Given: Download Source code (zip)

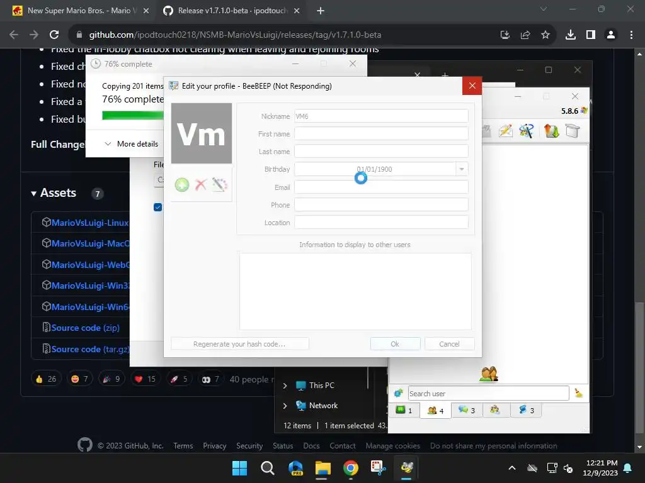Looking at the screenshot, I should (x=85, y=328).
